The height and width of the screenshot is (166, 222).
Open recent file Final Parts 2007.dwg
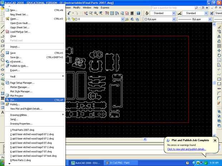coord(35,130)
